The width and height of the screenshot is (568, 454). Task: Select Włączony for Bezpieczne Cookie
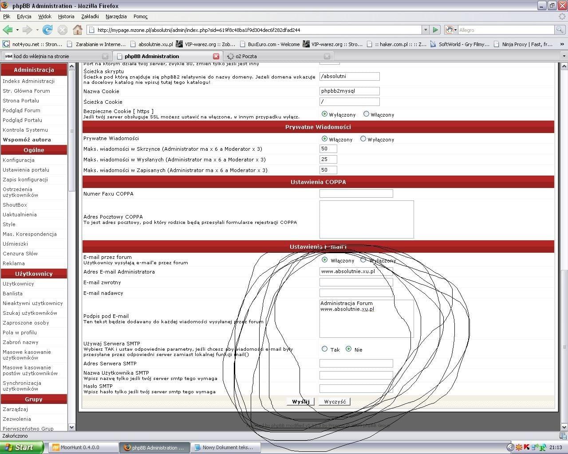[366, 114]
